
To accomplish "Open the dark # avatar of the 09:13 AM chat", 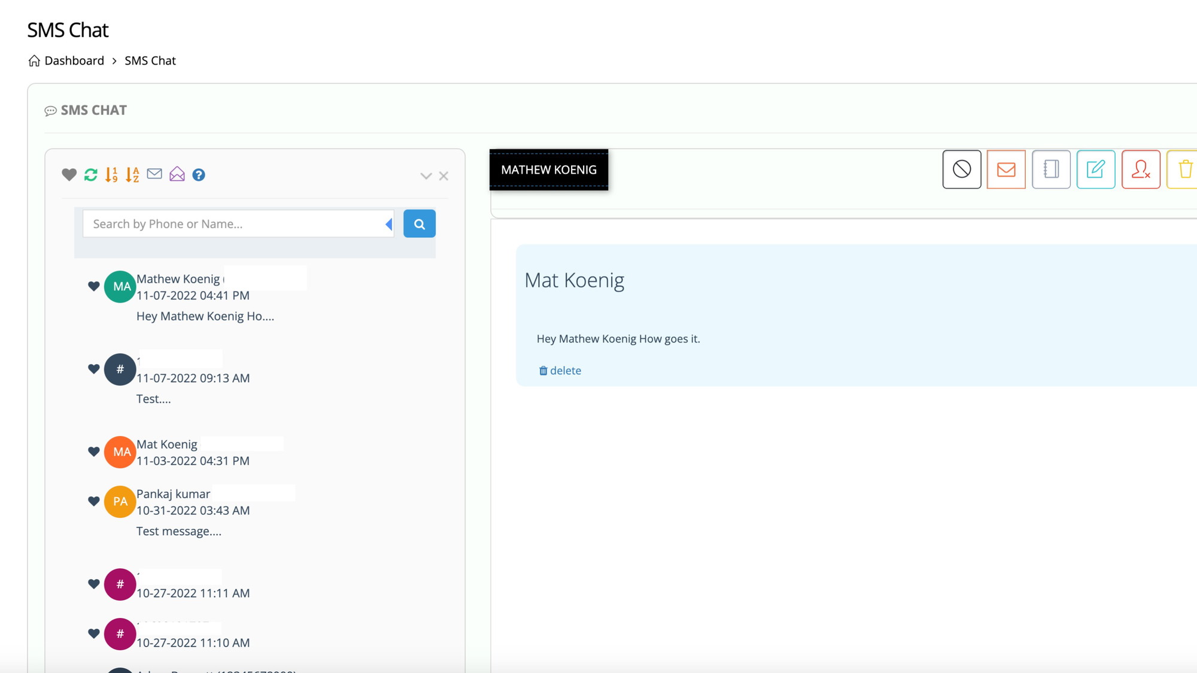I will point(120,369).
